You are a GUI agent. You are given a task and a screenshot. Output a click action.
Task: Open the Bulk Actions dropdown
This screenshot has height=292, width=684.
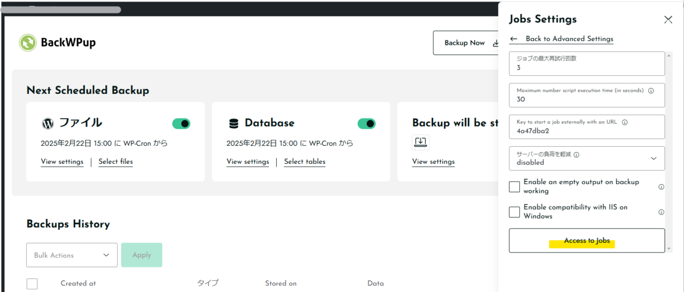click(72, 255)
